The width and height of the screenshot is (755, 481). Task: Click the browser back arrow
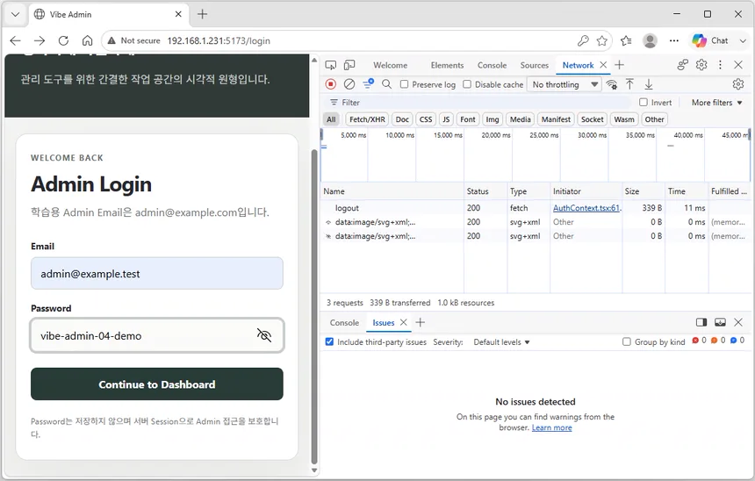pos(16,41)
